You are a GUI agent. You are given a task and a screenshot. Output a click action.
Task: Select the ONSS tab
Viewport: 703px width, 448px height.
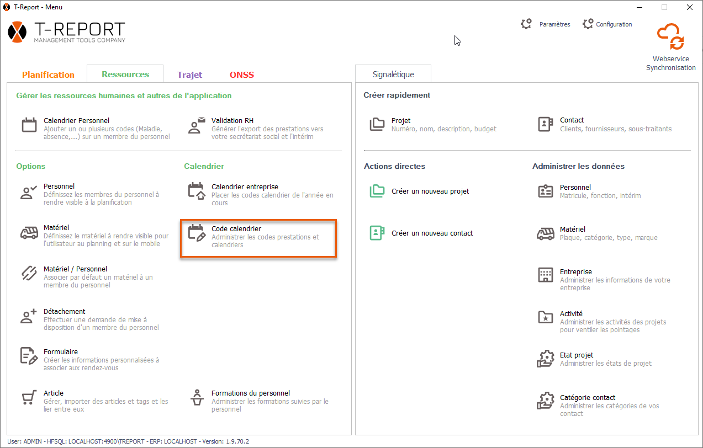click(x=242, y=74)
